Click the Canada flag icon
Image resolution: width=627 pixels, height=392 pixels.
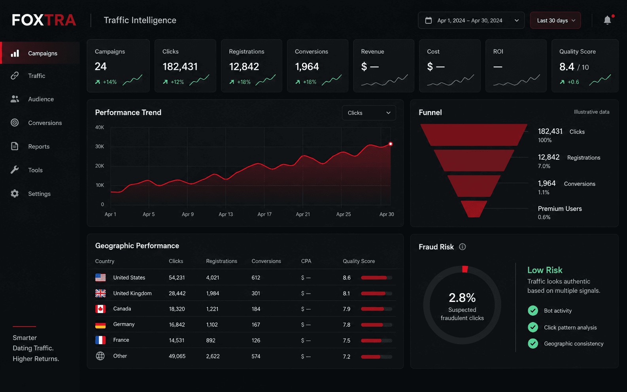click(x=100, y=309)
